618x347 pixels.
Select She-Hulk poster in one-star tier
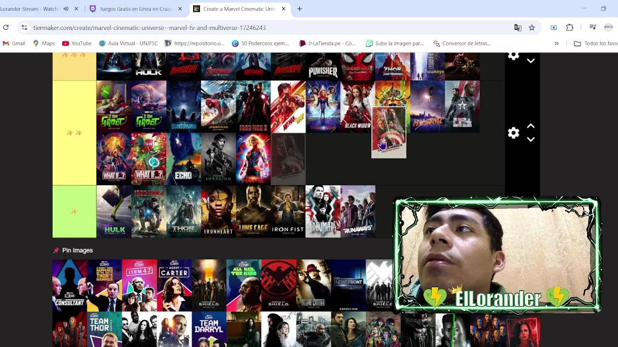point(114,212)
